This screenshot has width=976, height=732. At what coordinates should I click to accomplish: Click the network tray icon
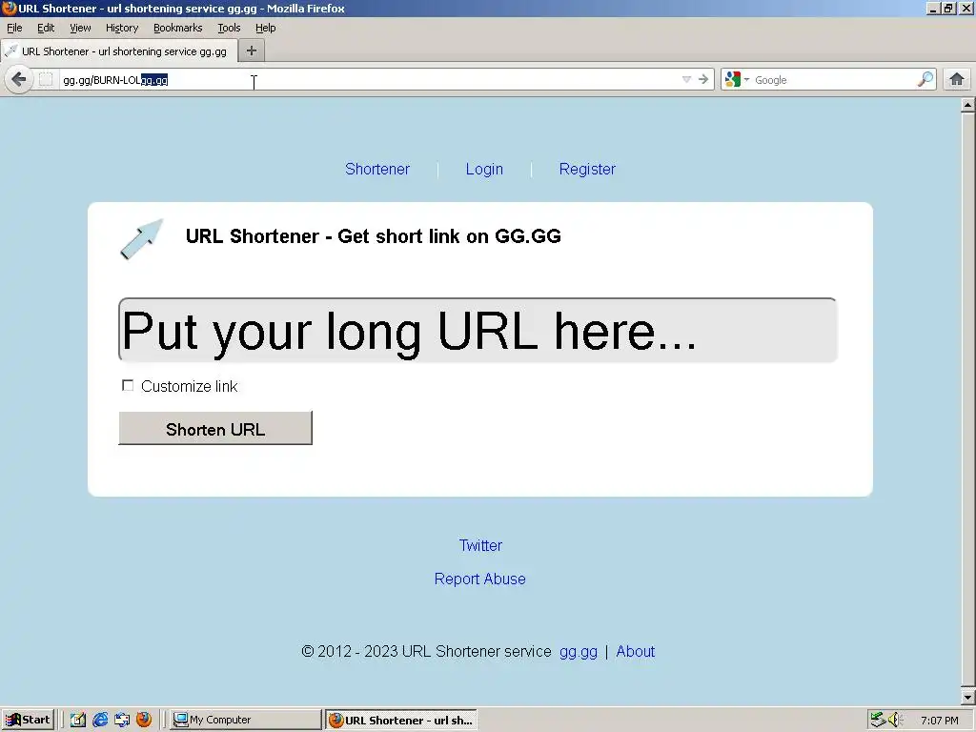[x=878, y=720]
